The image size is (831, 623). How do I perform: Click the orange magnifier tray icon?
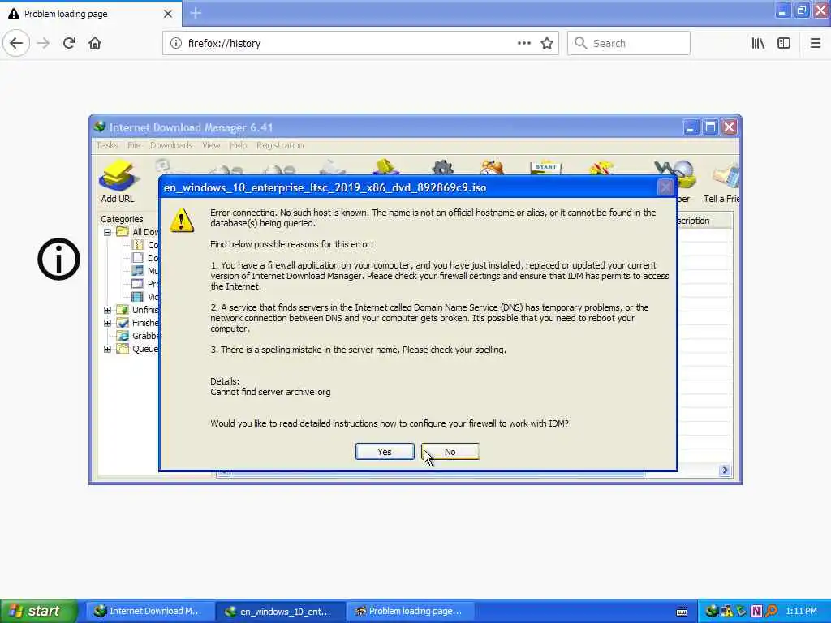[x=771, y=611]
